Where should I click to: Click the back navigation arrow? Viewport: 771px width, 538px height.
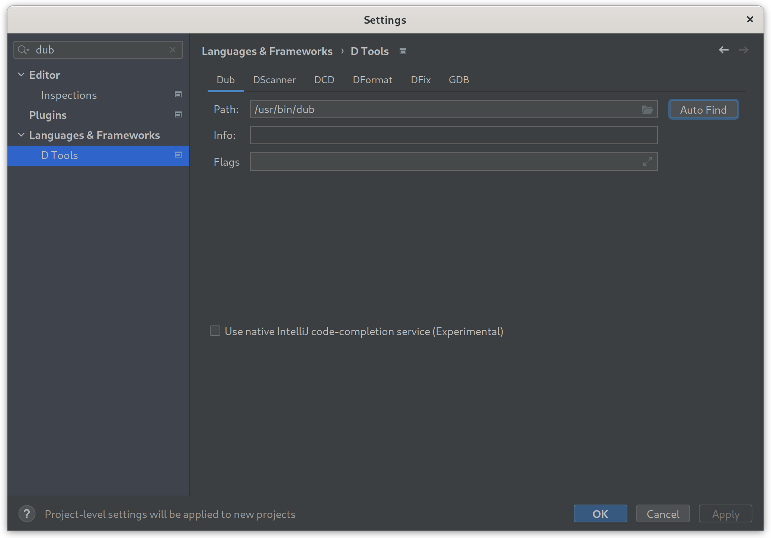(723, 50)
